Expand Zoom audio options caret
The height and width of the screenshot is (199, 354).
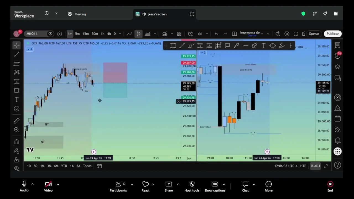(x=32, y=184)
